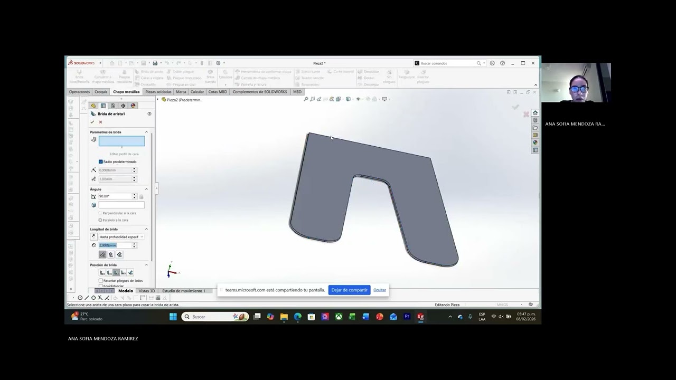The image size is (676, 380).
Task: Click the Section View icon in viewport toolbar
Action: (x=325, y=99)
